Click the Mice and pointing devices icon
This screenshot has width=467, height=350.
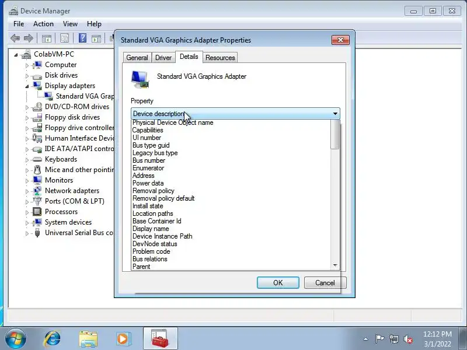[37, 170]
